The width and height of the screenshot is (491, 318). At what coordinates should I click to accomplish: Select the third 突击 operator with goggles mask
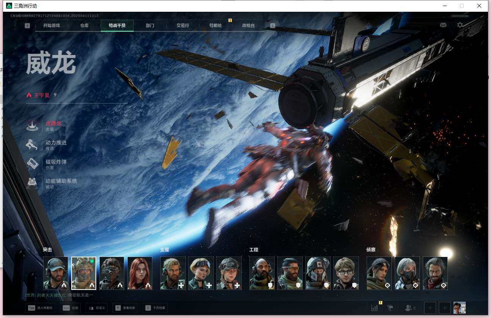(x=112, y=273)
